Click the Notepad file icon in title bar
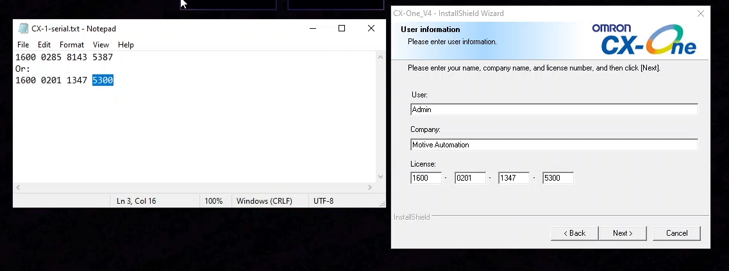The image size is (729, 271). pos(23,28)
